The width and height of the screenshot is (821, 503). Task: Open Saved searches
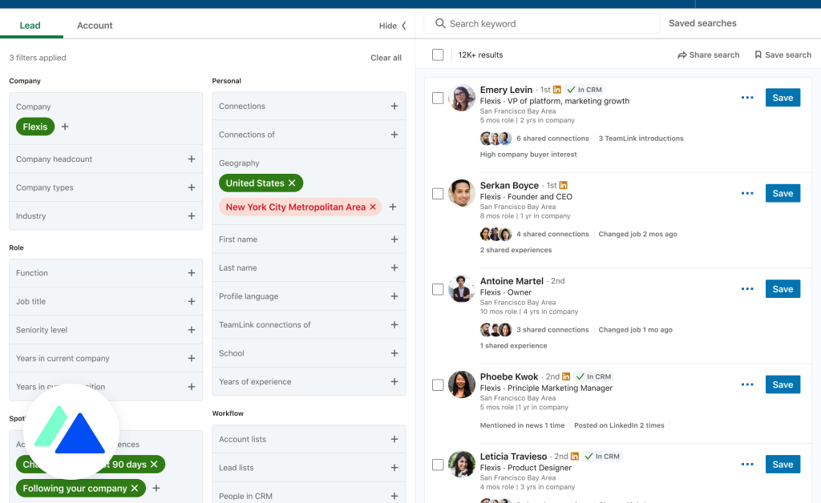click(x=702, y=23)
